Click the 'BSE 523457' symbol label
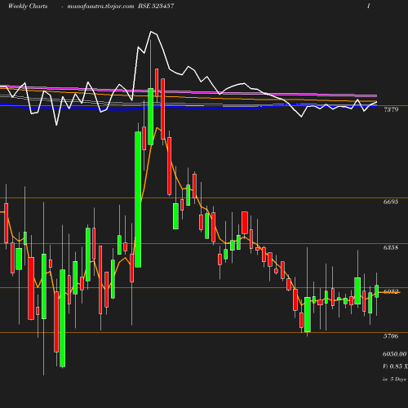The image size is (408, 408). click(x=156, y=6)
